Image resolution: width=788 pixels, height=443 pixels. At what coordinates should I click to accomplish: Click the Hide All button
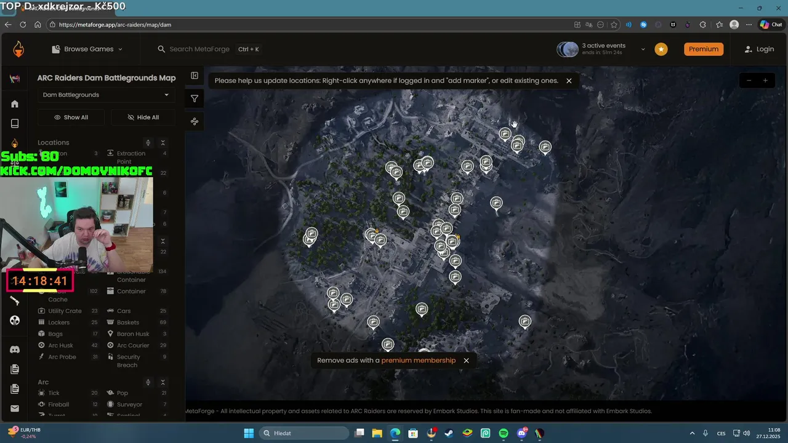click(143, 118)
